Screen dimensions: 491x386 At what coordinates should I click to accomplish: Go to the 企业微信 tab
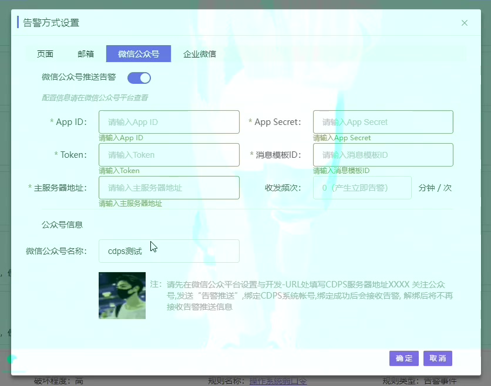[200, 54]
